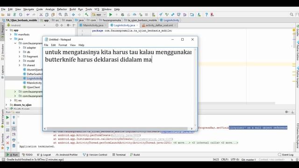Click the down arrow in the Run panel
Screen dimensions: 299x168
14,123
